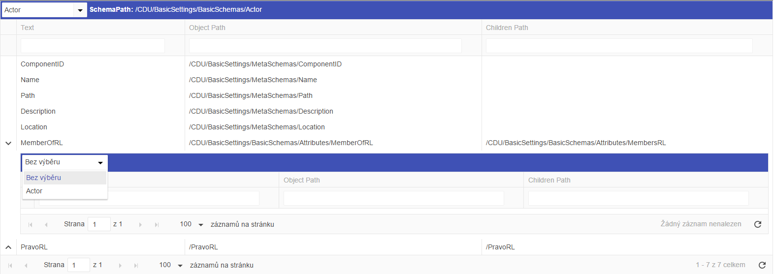The width and height of the screenshot is (774, 274).
Task: Open the Actor schema dropdown at top
Action: click(80, 10)
